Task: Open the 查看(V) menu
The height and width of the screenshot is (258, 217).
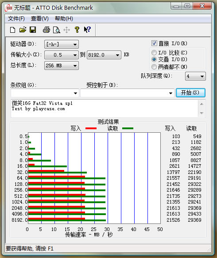Action: coord(40,19)
